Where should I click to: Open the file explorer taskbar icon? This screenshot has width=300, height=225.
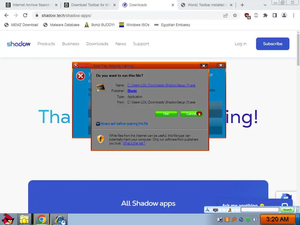tap(24, 219)
